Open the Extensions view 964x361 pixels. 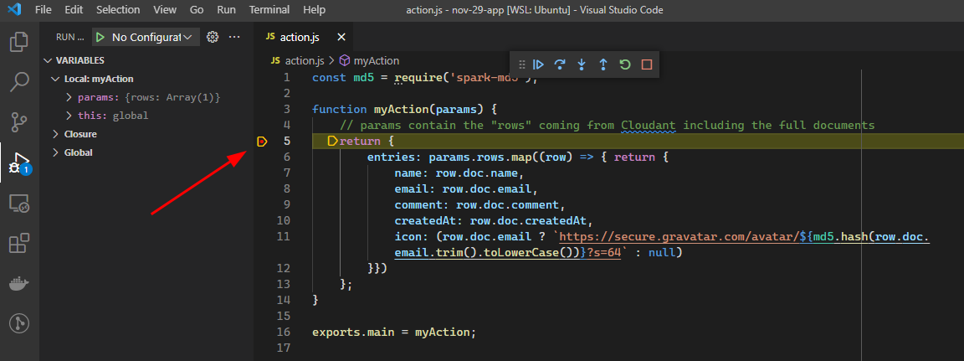click(x=19, y=244)
